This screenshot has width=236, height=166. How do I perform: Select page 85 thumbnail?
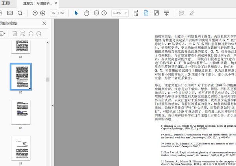(x=21, y=77)
